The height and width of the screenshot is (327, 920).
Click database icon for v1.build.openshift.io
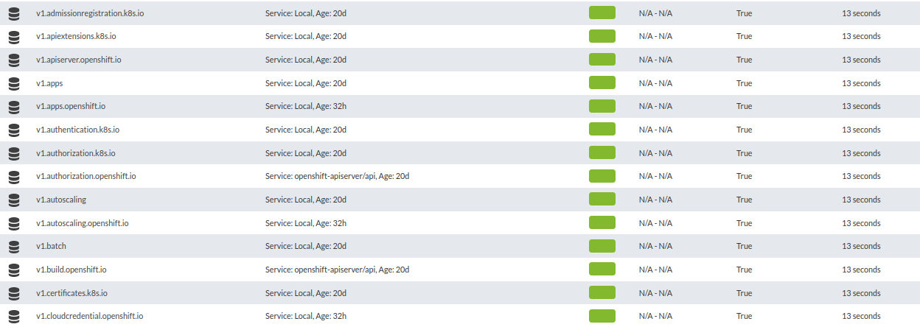pyautogui.click(x=13, y=270)
